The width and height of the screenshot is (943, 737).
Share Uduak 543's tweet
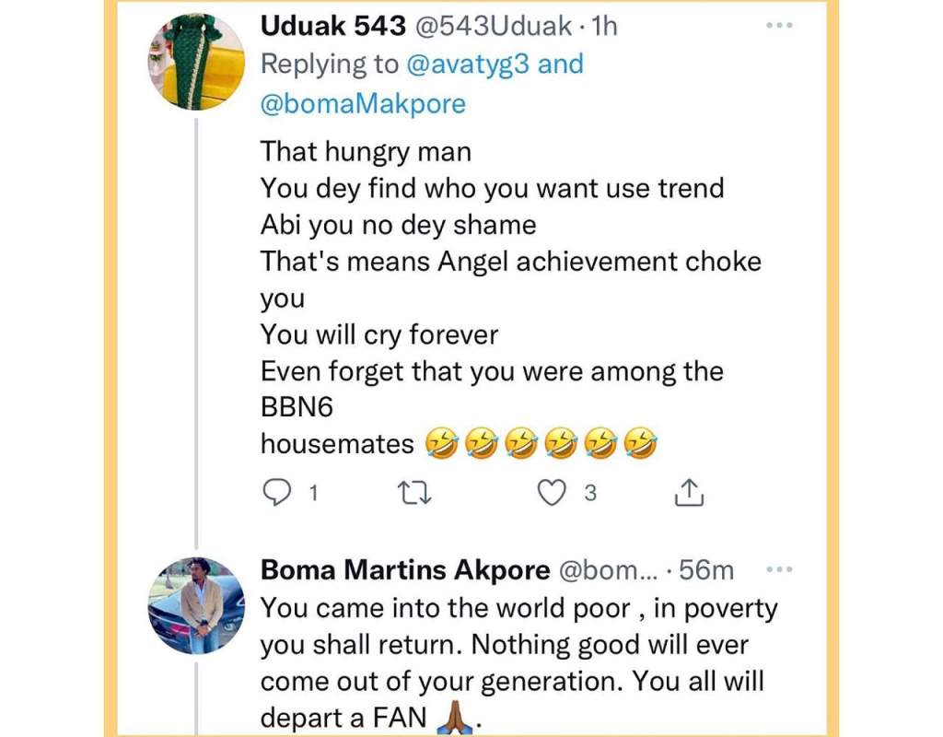point(689,494)
